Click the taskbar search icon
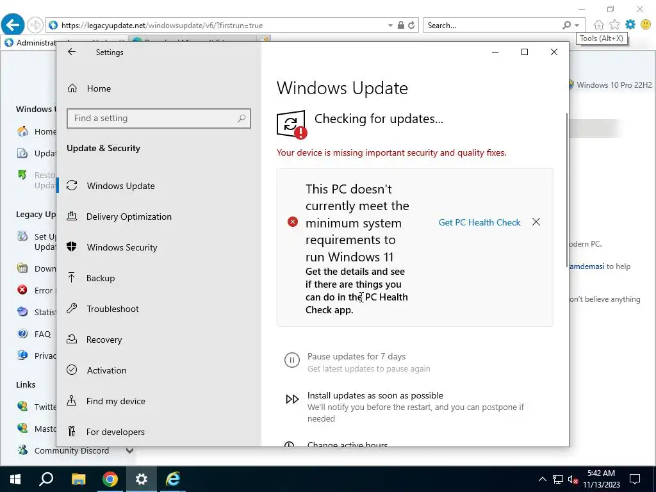This screenshot has width=656, height=492. pyautogui.click(x=46, y=479)
